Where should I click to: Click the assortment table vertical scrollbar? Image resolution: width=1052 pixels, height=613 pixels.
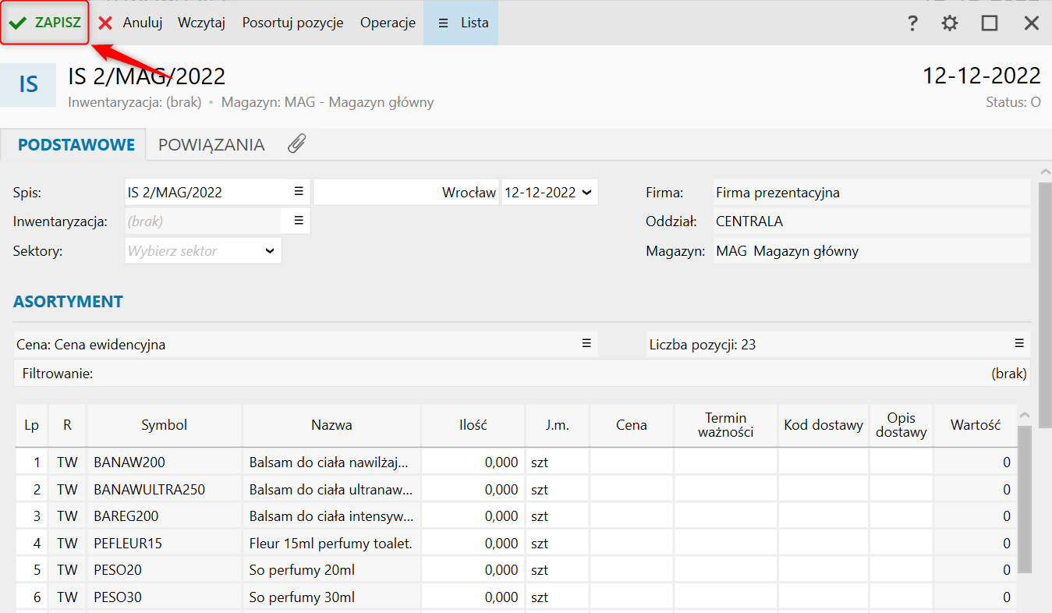[x=1025, y=499]
